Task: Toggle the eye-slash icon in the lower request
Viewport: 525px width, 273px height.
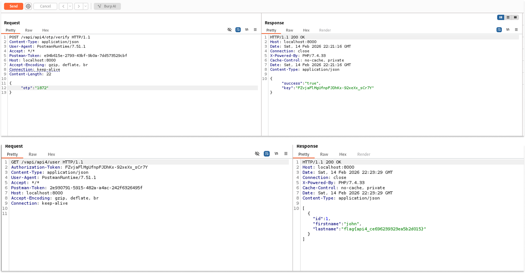Action: (x=257, y=153)
